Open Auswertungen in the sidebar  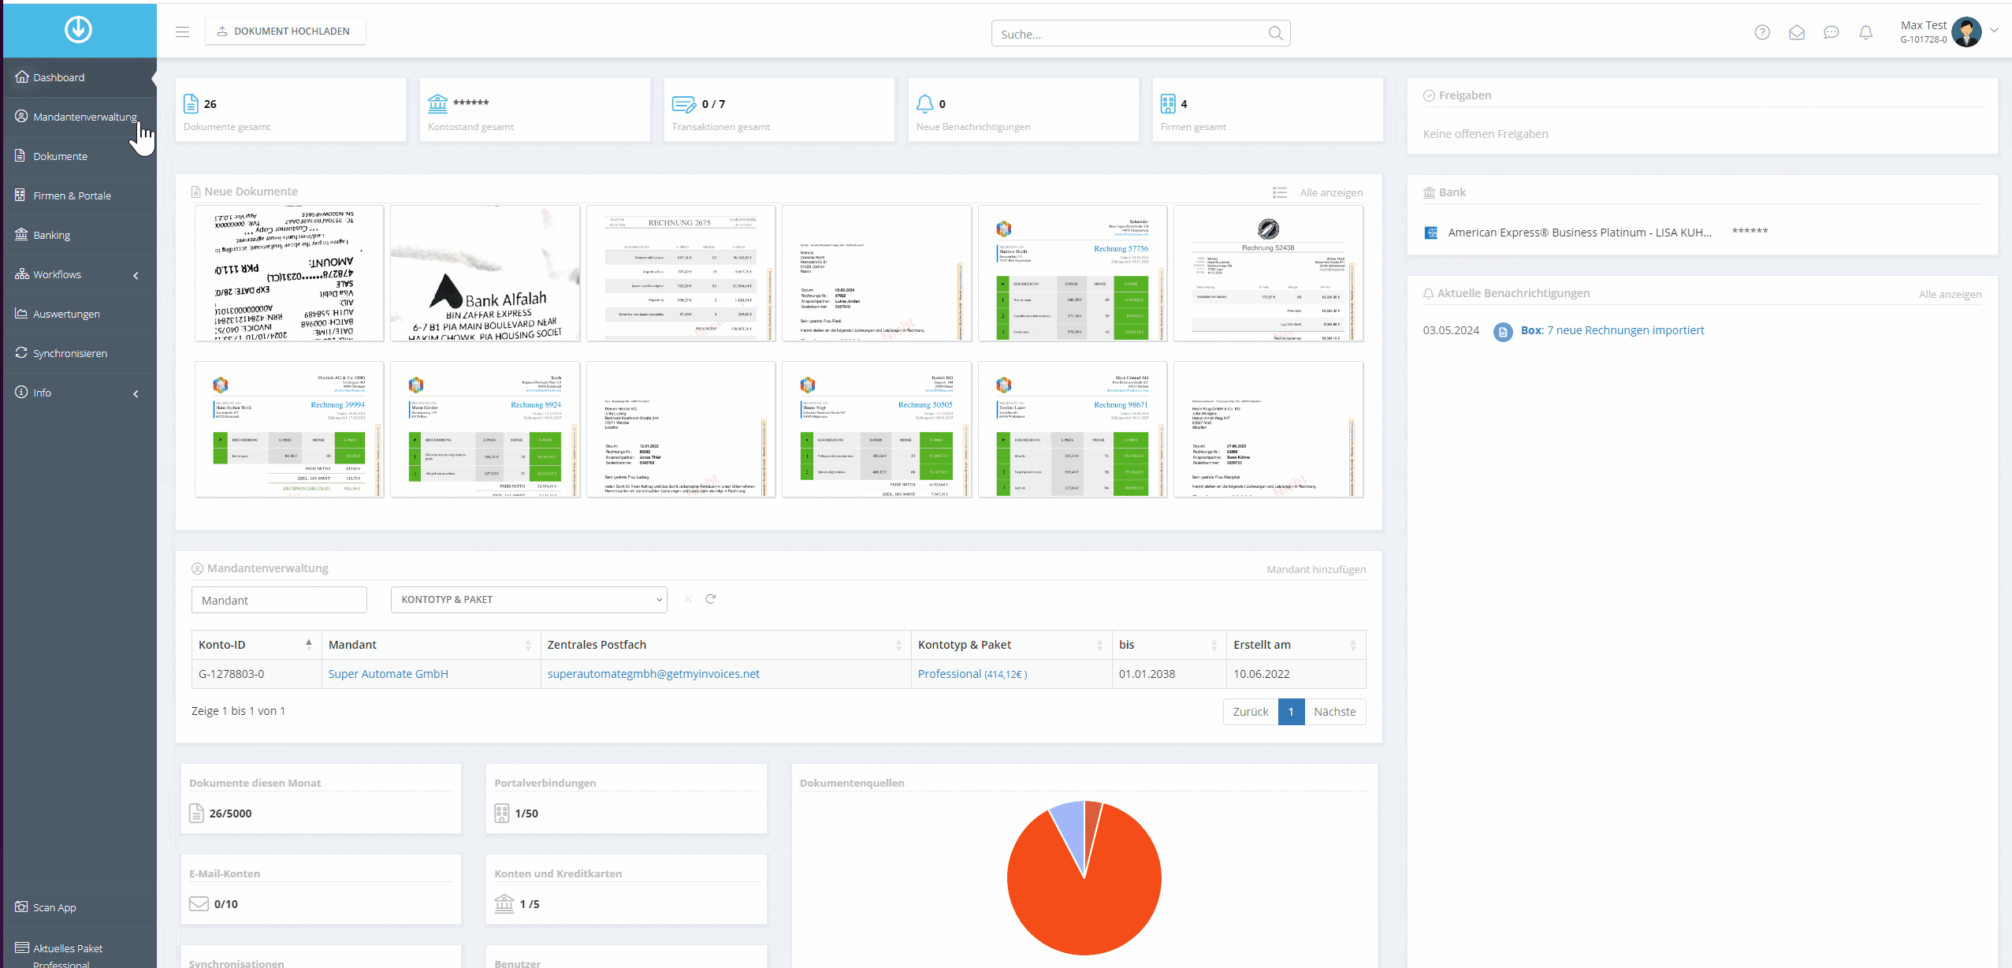pos(79,314)
